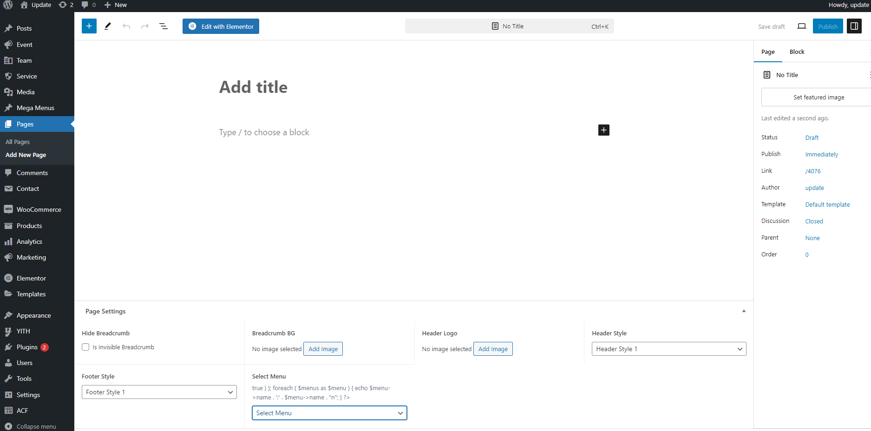Click Add Image for Breadcrumb BG

click(323, 349)
